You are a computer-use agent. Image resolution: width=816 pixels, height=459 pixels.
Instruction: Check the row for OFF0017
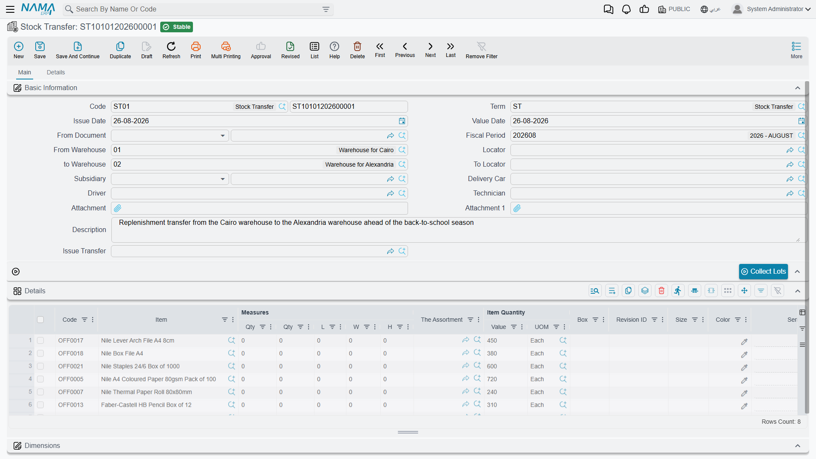(40, 340)
